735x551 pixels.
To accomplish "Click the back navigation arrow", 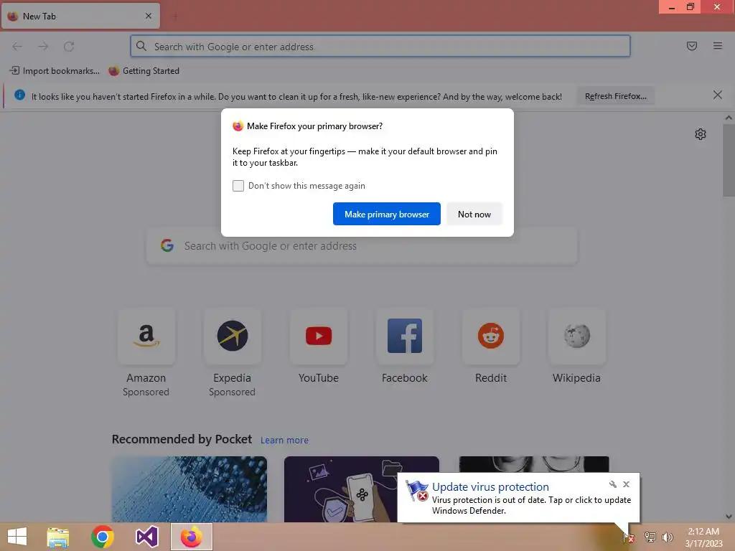I will pos(17,47).
